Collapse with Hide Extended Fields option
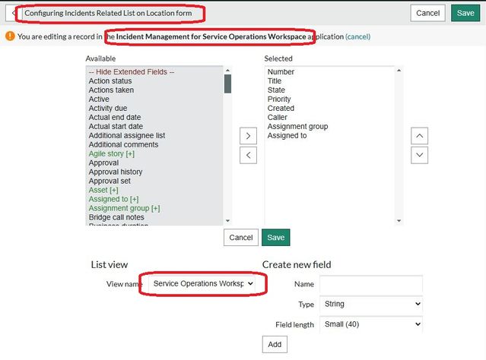The image size is (486, 360). coord(132,72)
